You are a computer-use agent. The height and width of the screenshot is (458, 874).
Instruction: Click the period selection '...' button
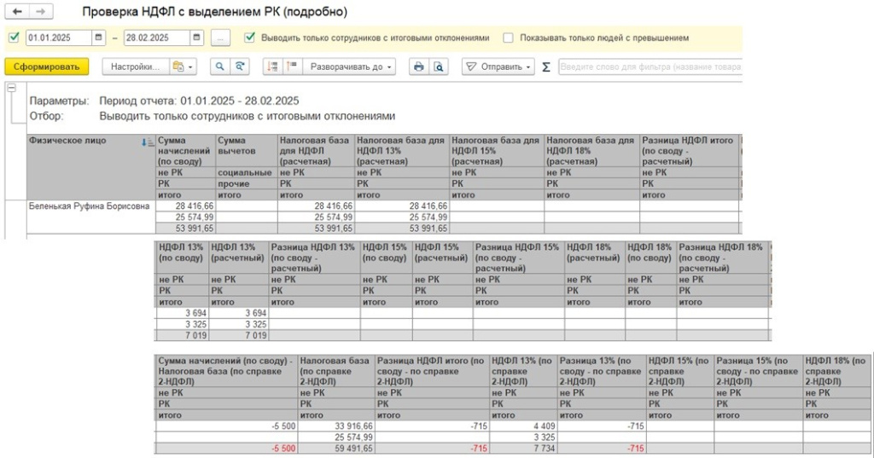tap(220, 38)
